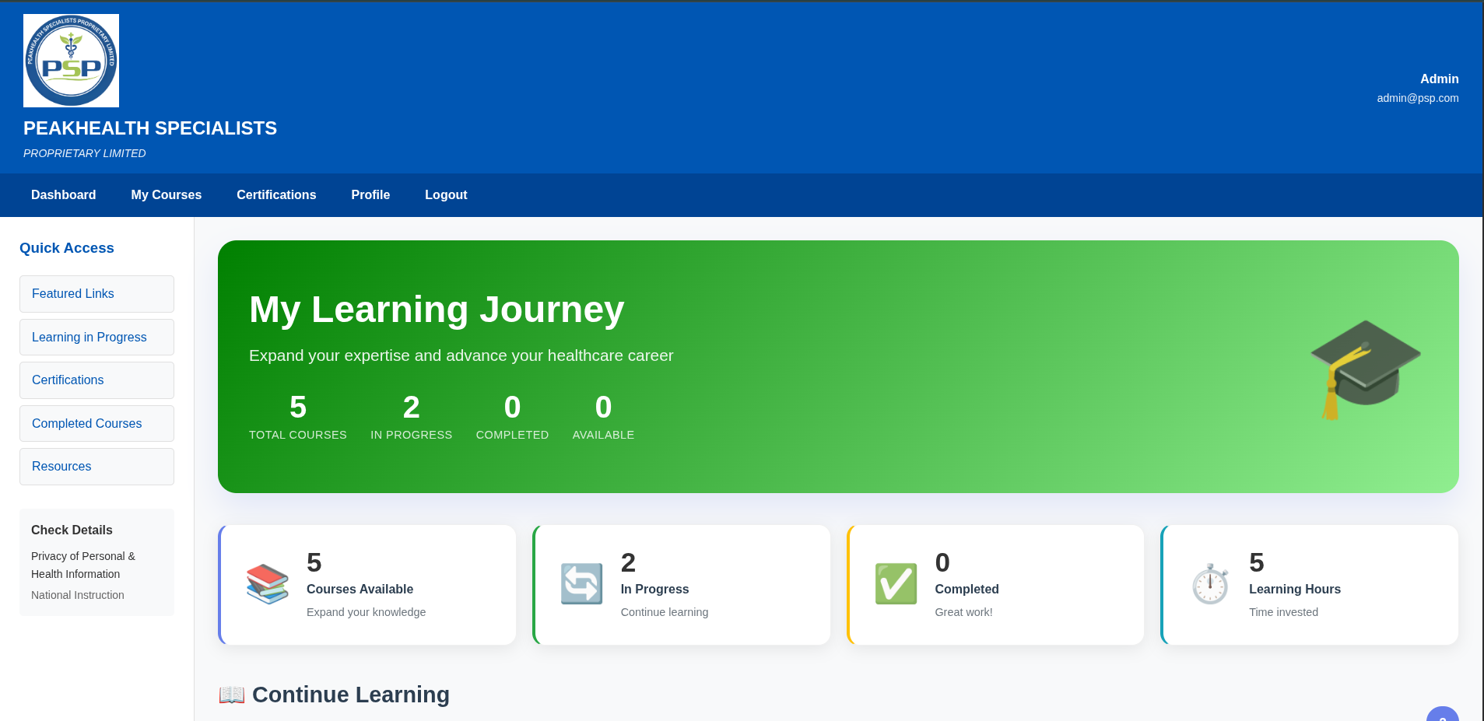Open the Profile page
Viewport: 1484px width, 721px height.
(x=370, y=195)
